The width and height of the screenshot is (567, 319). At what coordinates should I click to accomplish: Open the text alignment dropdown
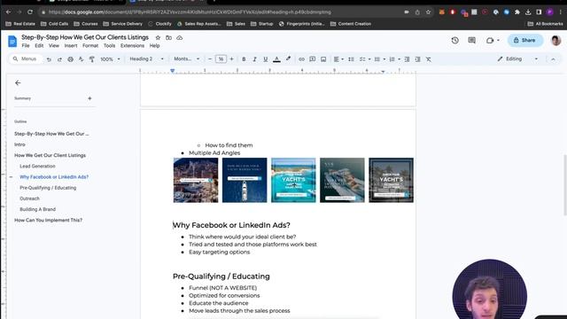pos(338,59)
